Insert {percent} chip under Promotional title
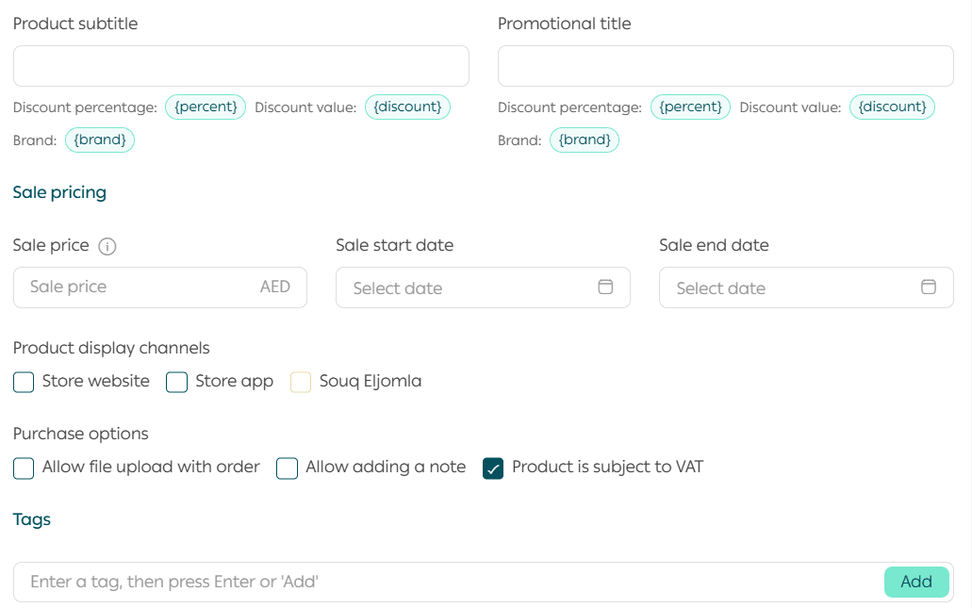This screenshot has height=608, width=972. coord(690,107)
